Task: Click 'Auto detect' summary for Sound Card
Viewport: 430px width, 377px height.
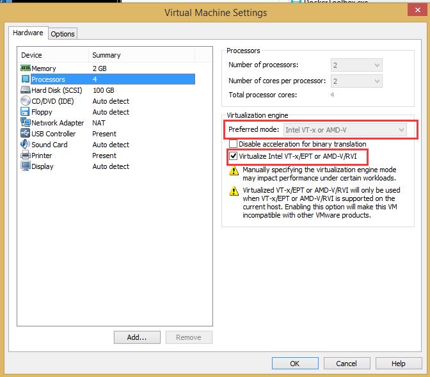Action: (111, 145)
